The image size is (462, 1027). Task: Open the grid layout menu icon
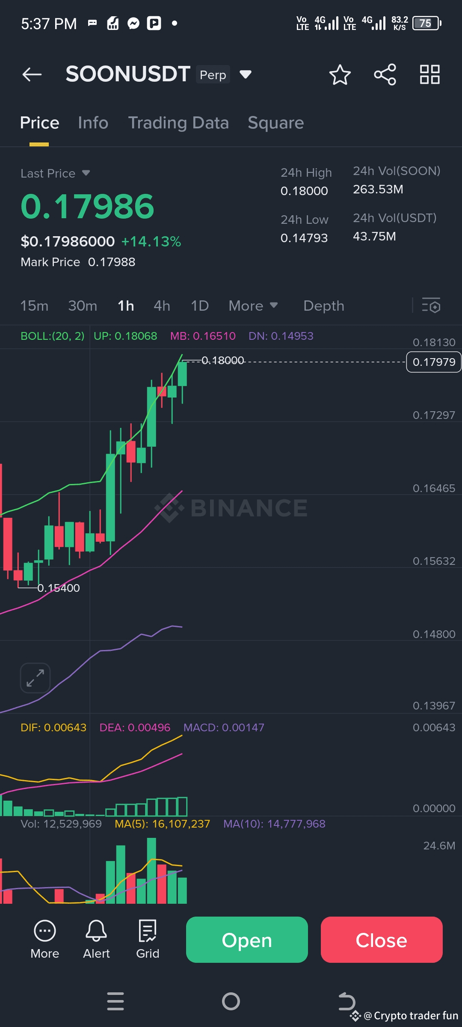[x=430, y=74]
